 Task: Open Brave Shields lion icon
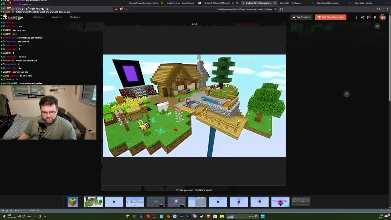(121, 9)
